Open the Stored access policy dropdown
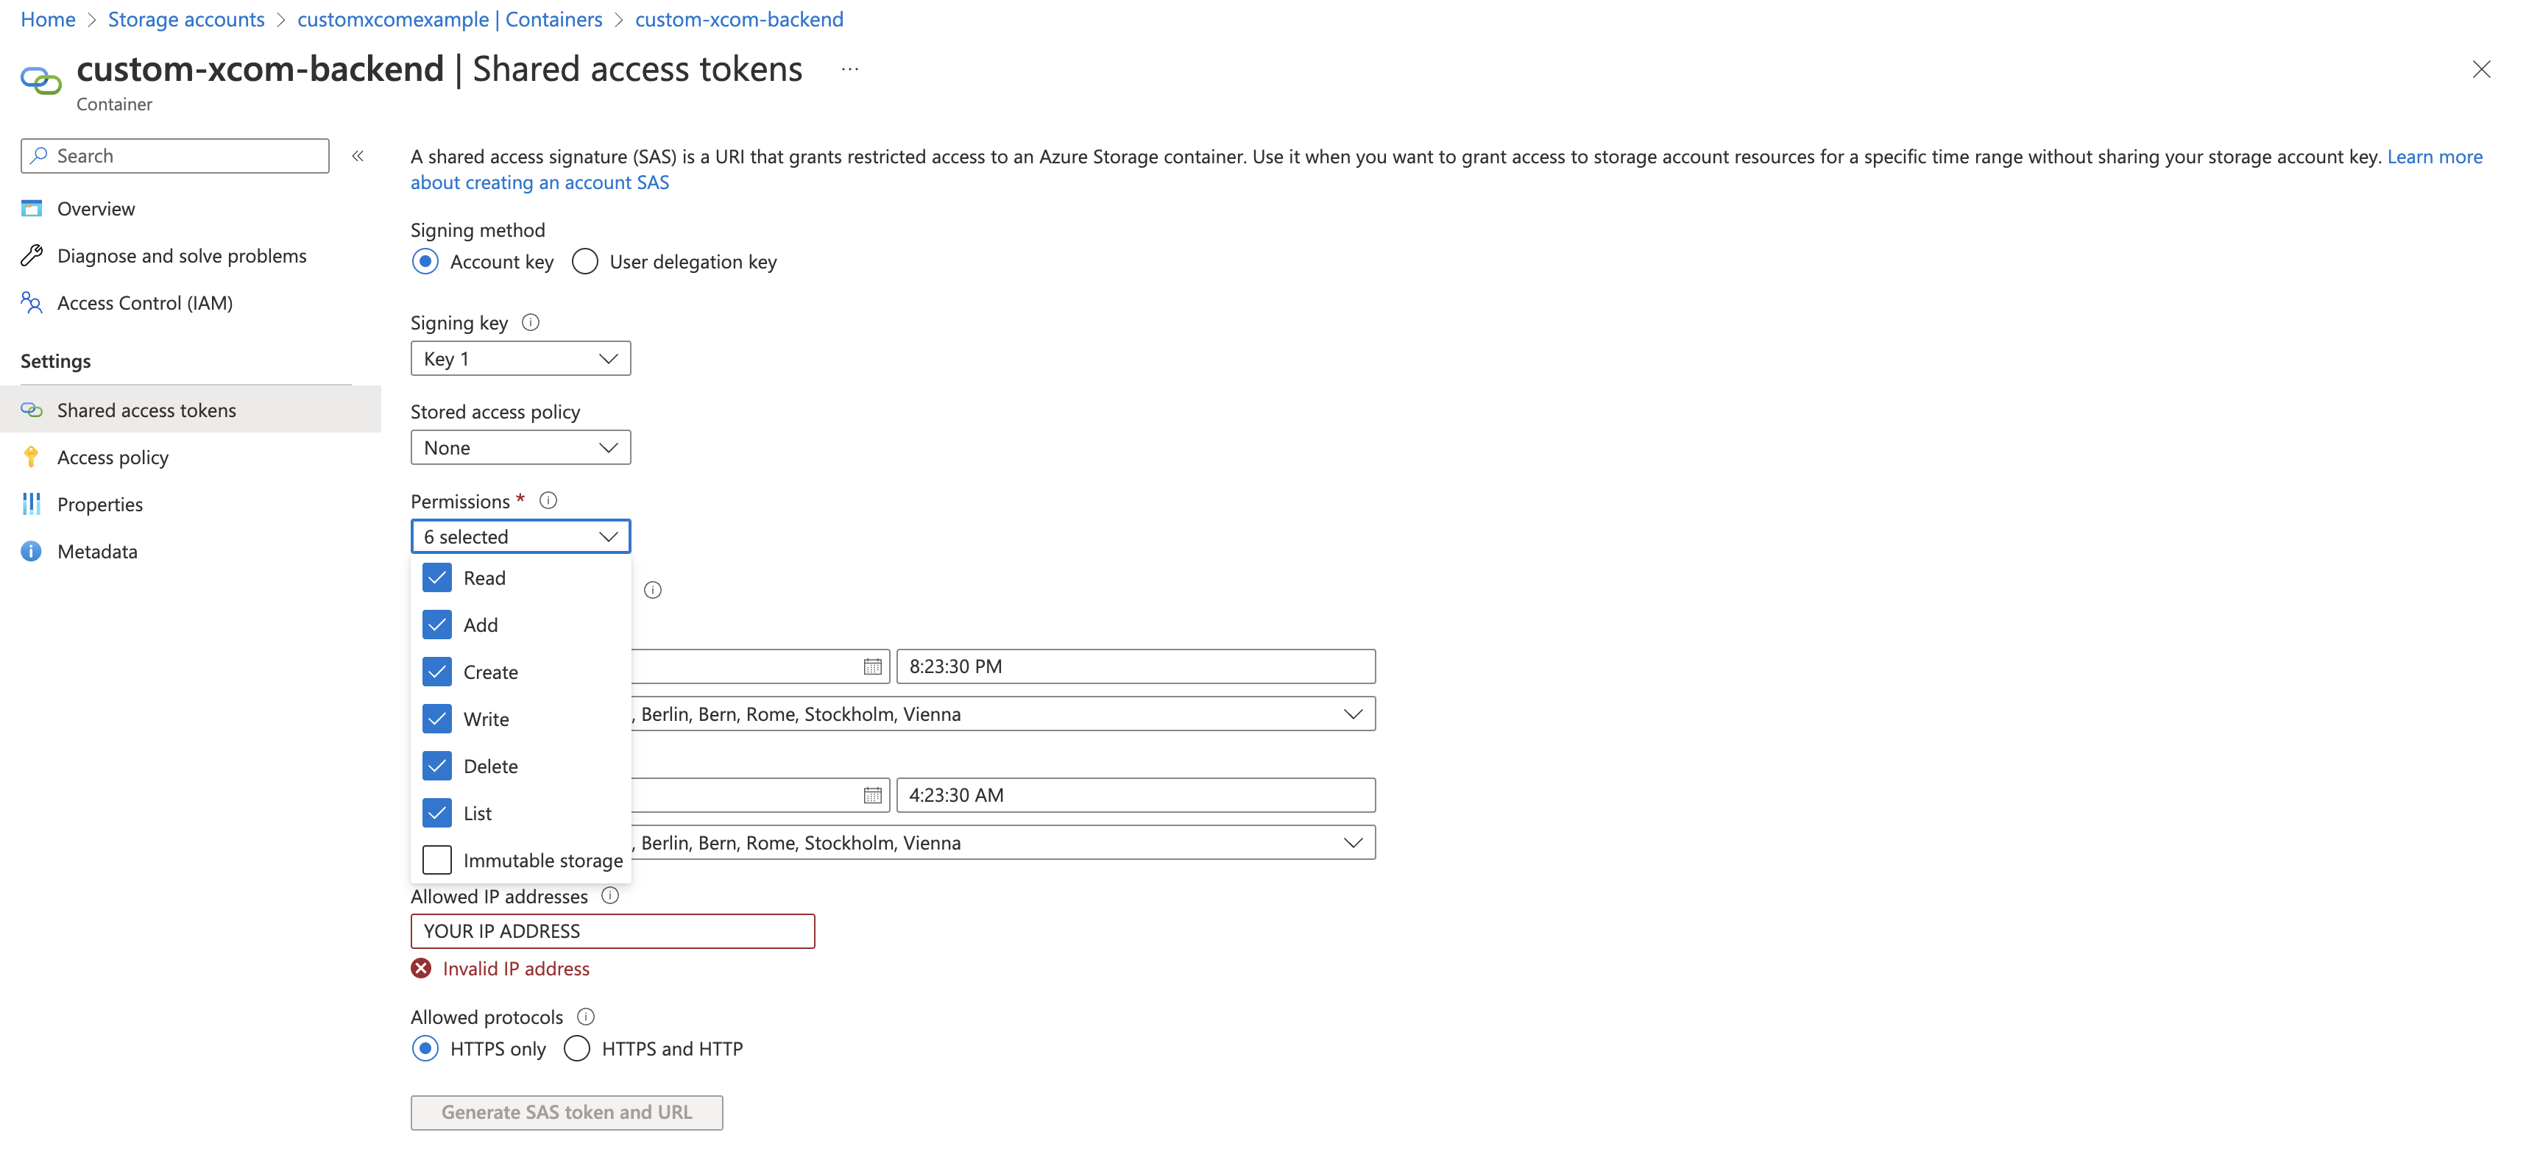Screen dimensions: 2526x1149 tap(520, 448)
